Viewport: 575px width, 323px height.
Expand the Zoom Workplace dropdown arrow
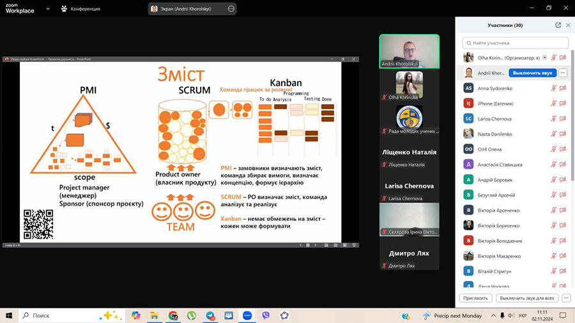[48, 9]
